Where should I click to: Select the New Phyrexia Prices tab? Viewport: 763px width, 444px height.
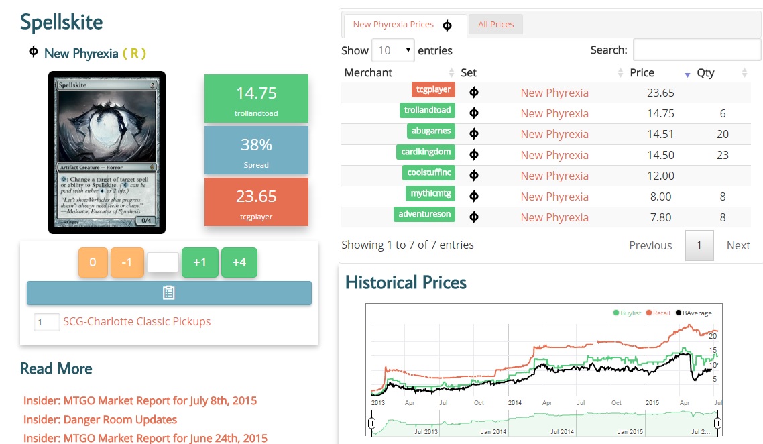click(394, 25)
